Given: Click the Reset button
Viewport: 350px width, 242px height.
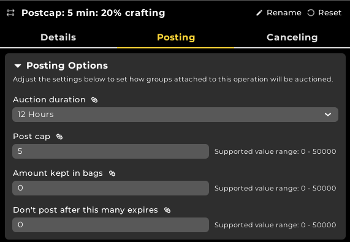Looking at the screenshot, I should click(x=324, y=13).
